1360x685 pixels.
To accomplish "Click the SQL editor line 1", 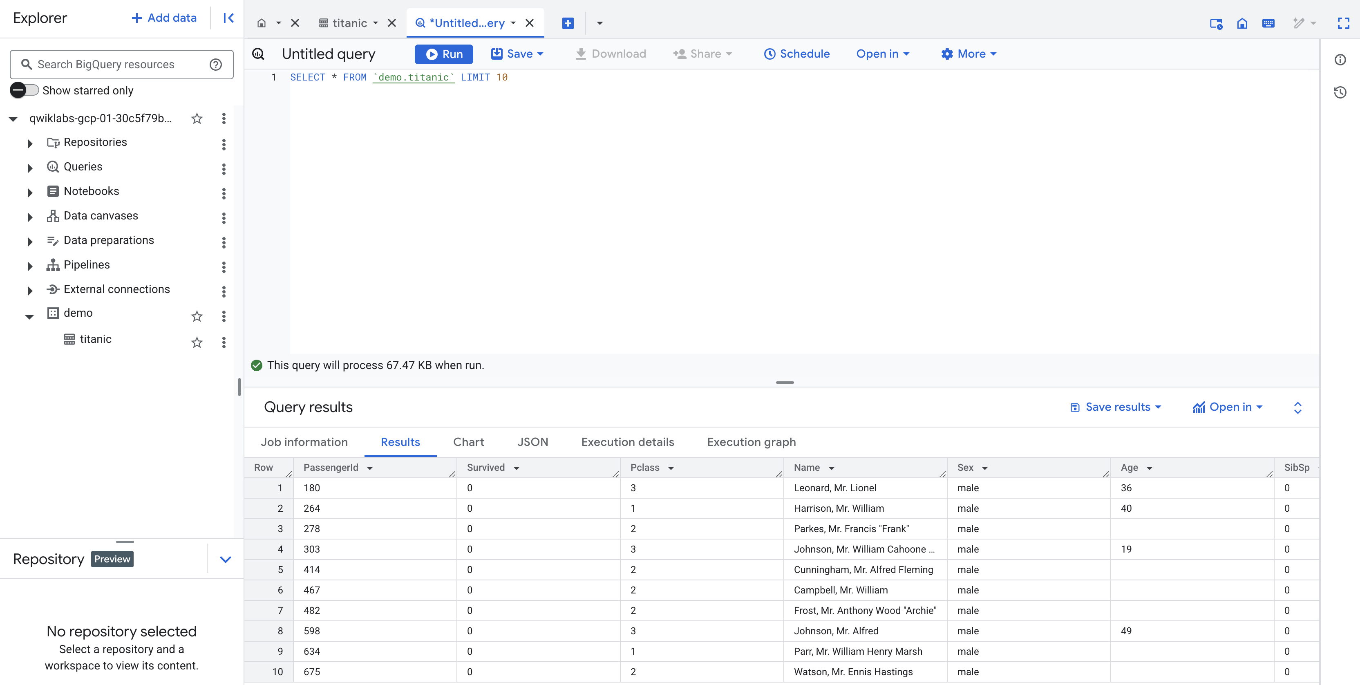I will tap(398, 77).
